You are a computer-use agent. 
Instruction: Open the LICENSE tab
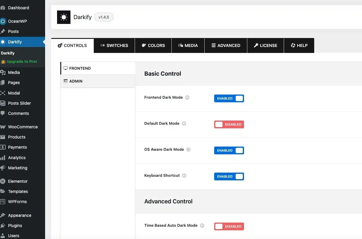click(266, 45)
